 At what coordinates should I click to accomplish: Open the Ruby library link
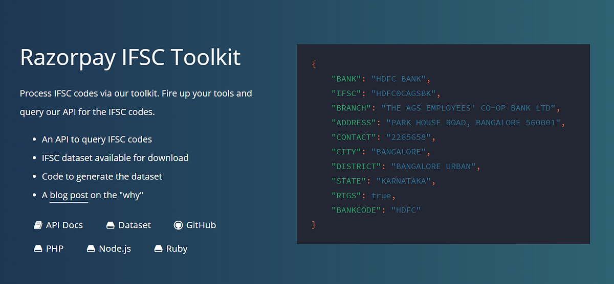[171, 249]
